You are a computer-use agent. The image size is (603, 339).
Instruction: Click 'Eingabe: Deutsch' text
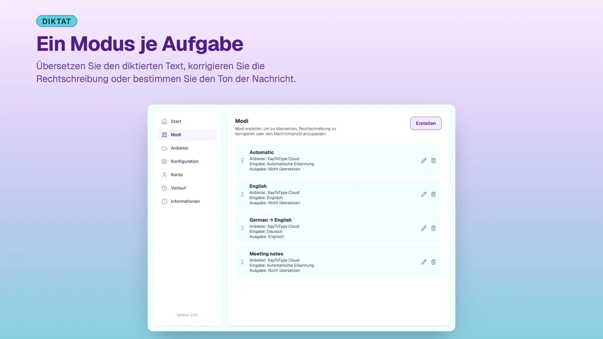pos(266,232)
